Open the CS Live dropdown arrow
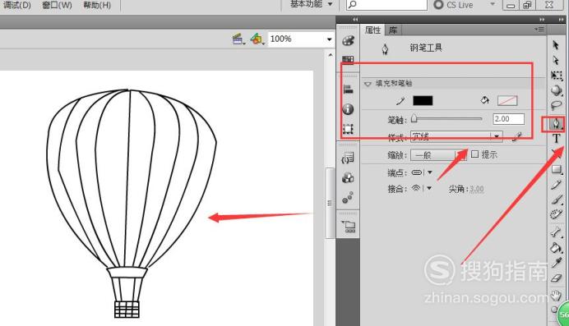569x326 pixels. click(x=493, y=4)
